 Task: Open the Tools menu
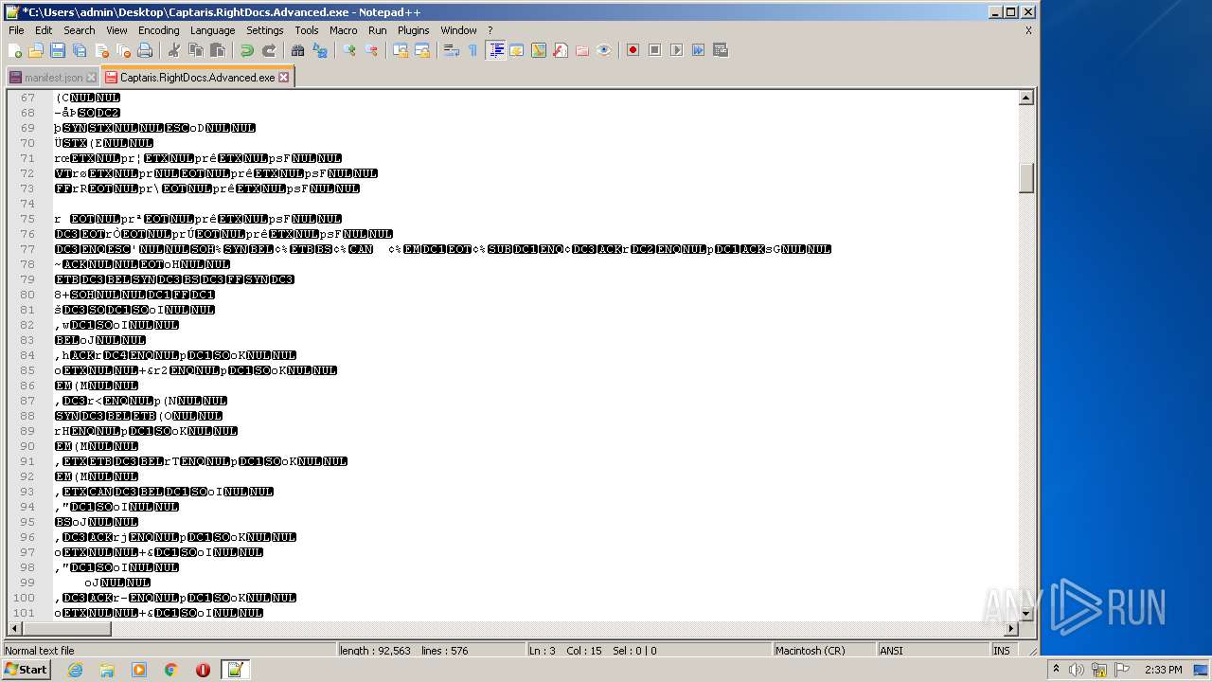(x=307, y=30)
